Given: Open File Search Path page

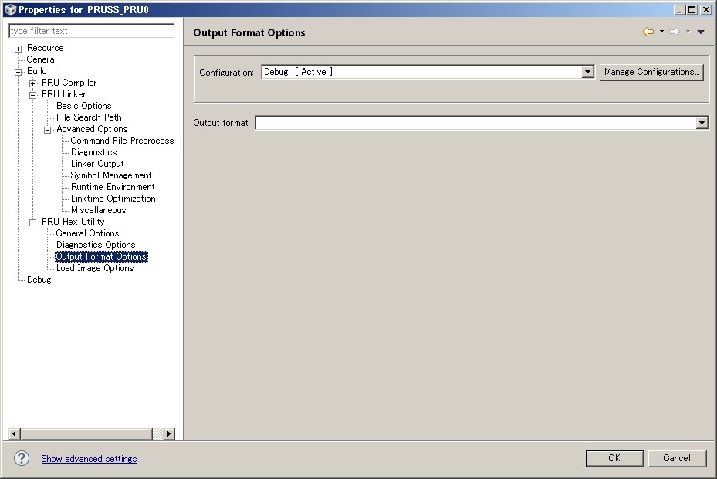Looking at the screenshot, I should tap(89, 117).
